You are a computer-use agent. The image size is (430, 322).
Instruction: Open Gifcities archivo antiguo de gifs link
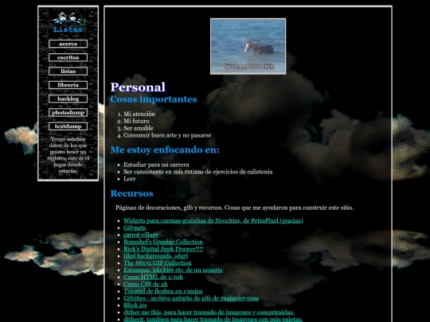[x=191, y=298]
